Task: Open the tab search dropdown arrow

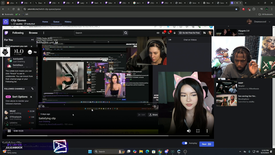Action: (3, 3)
